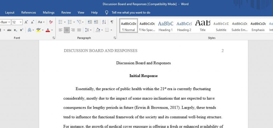Click the centered title Discussion Board and Responses
273x128 pixels.
click(143, 63)
